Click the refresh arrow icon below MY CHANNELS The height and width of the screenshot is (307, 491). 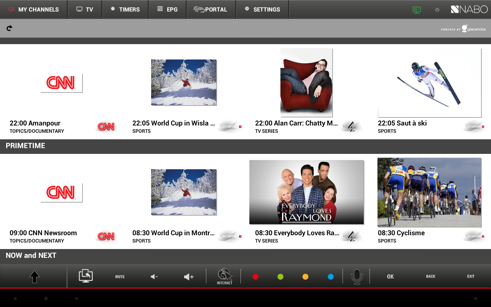10,28
